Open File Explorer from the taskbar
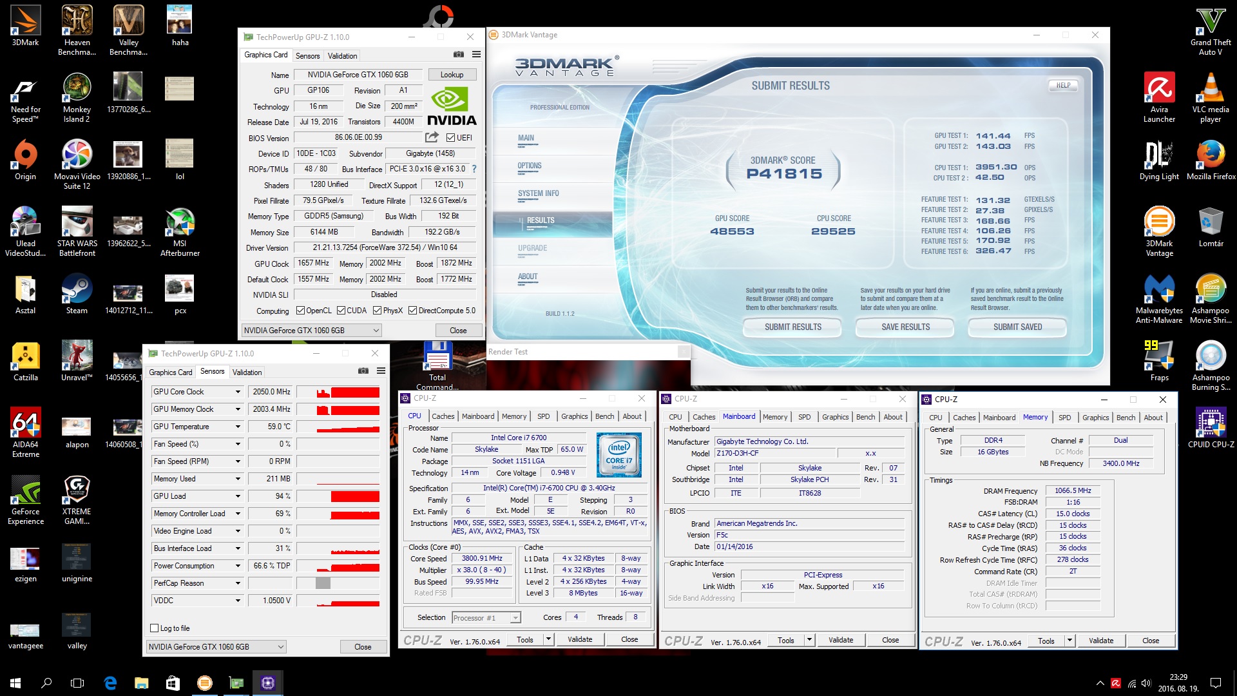 (x=141, y=682)
